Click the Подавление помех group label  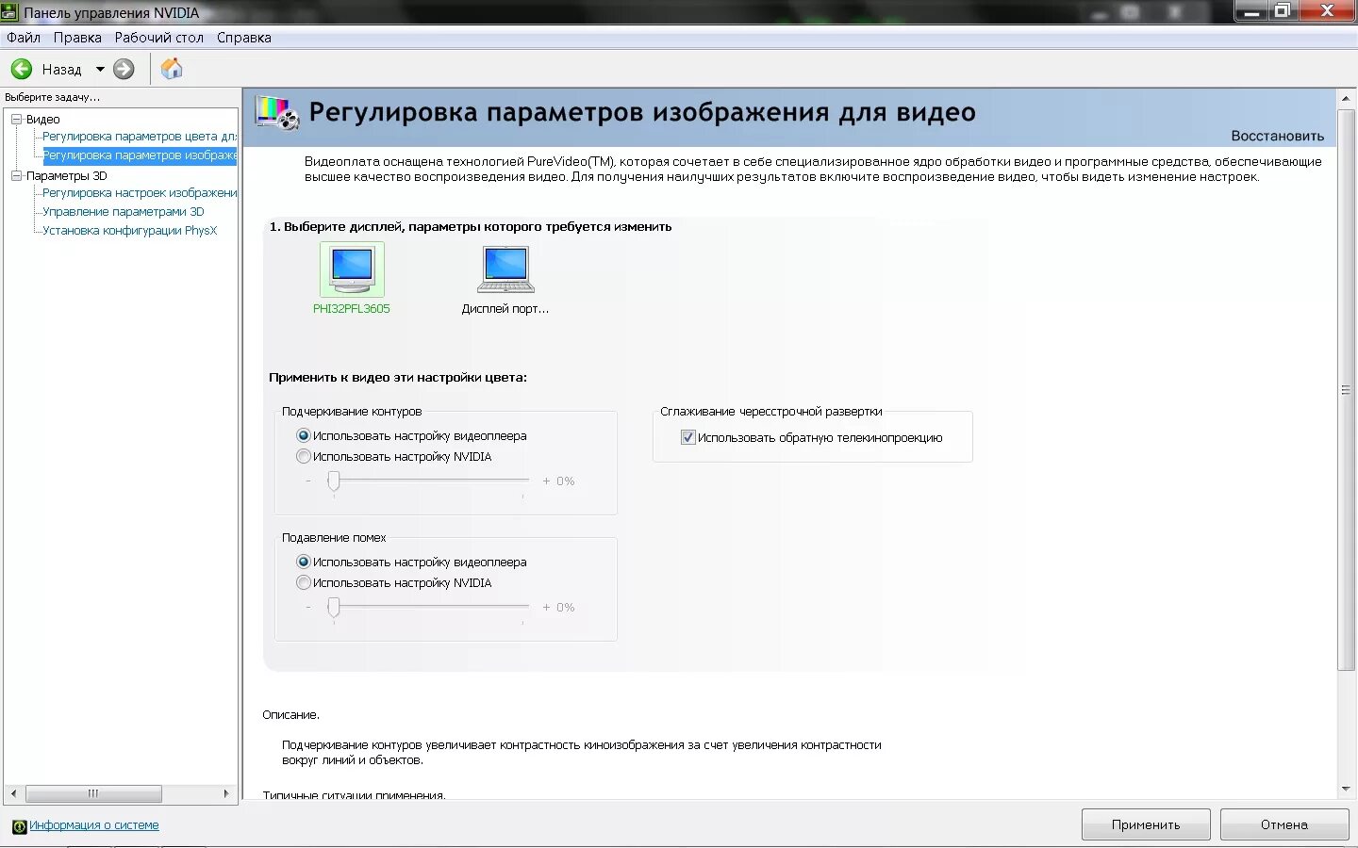click(334, 538)
